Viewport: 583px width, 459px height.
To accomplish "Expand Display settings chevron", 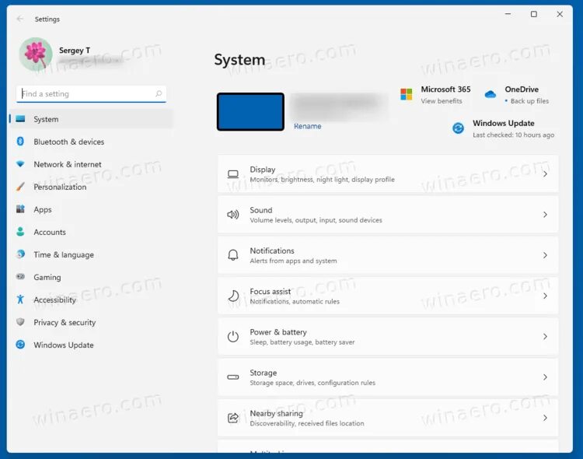I will click(545, 173).
